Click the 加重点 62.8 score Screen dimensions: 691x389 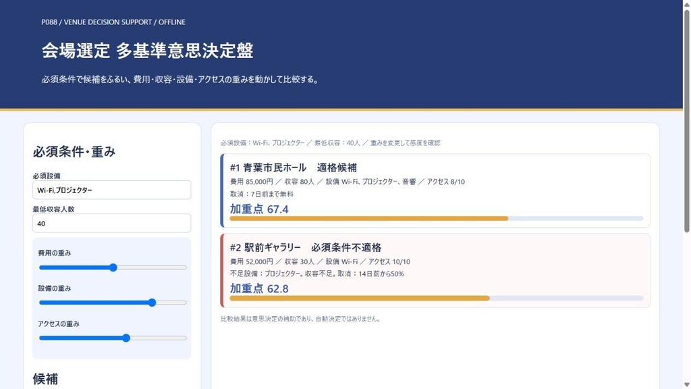259,289
